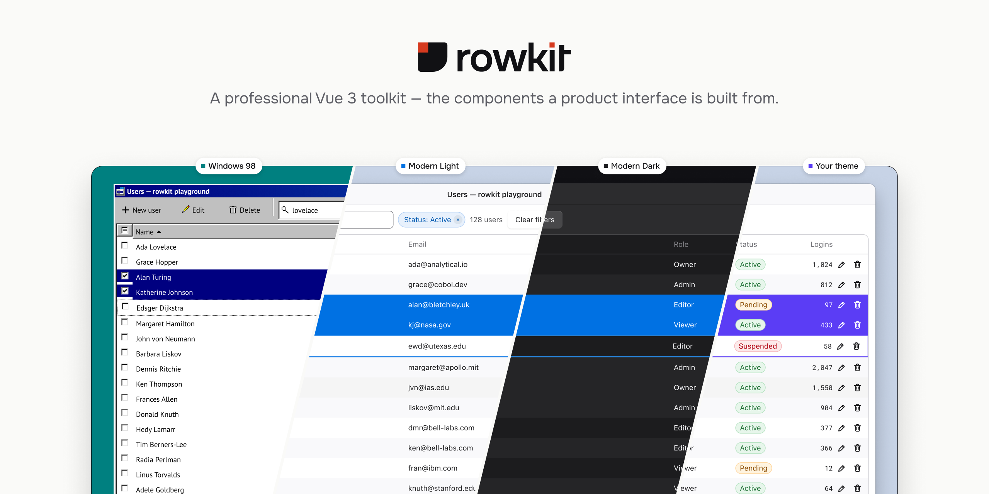Toggle the select-all checkbox in the Name header

click(x=124, y=230)
